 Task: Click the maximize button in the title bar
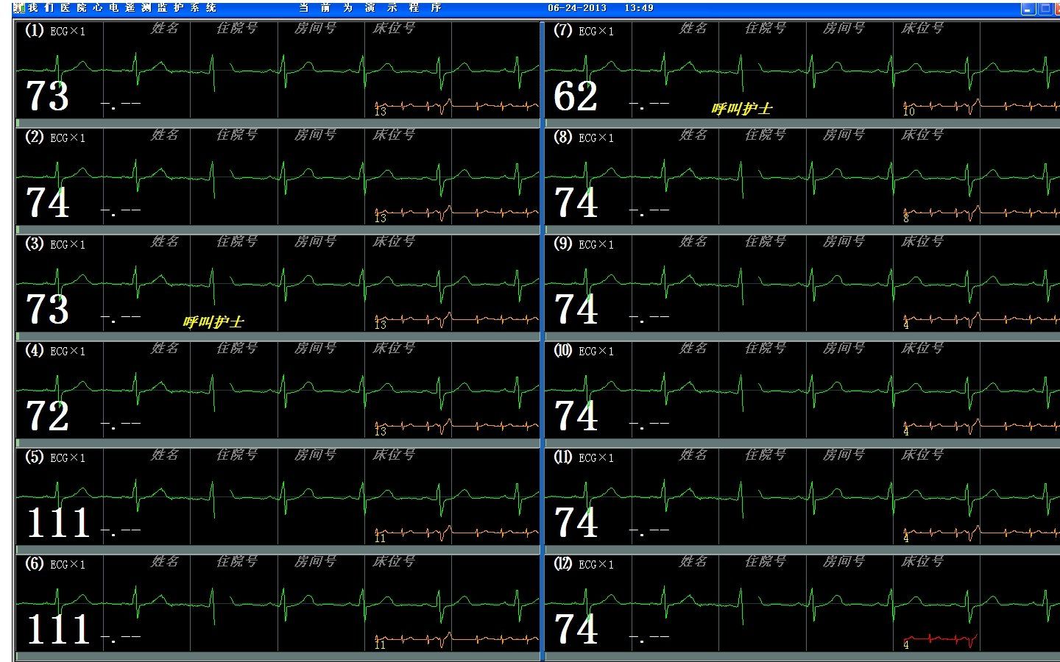[1045, 9]
